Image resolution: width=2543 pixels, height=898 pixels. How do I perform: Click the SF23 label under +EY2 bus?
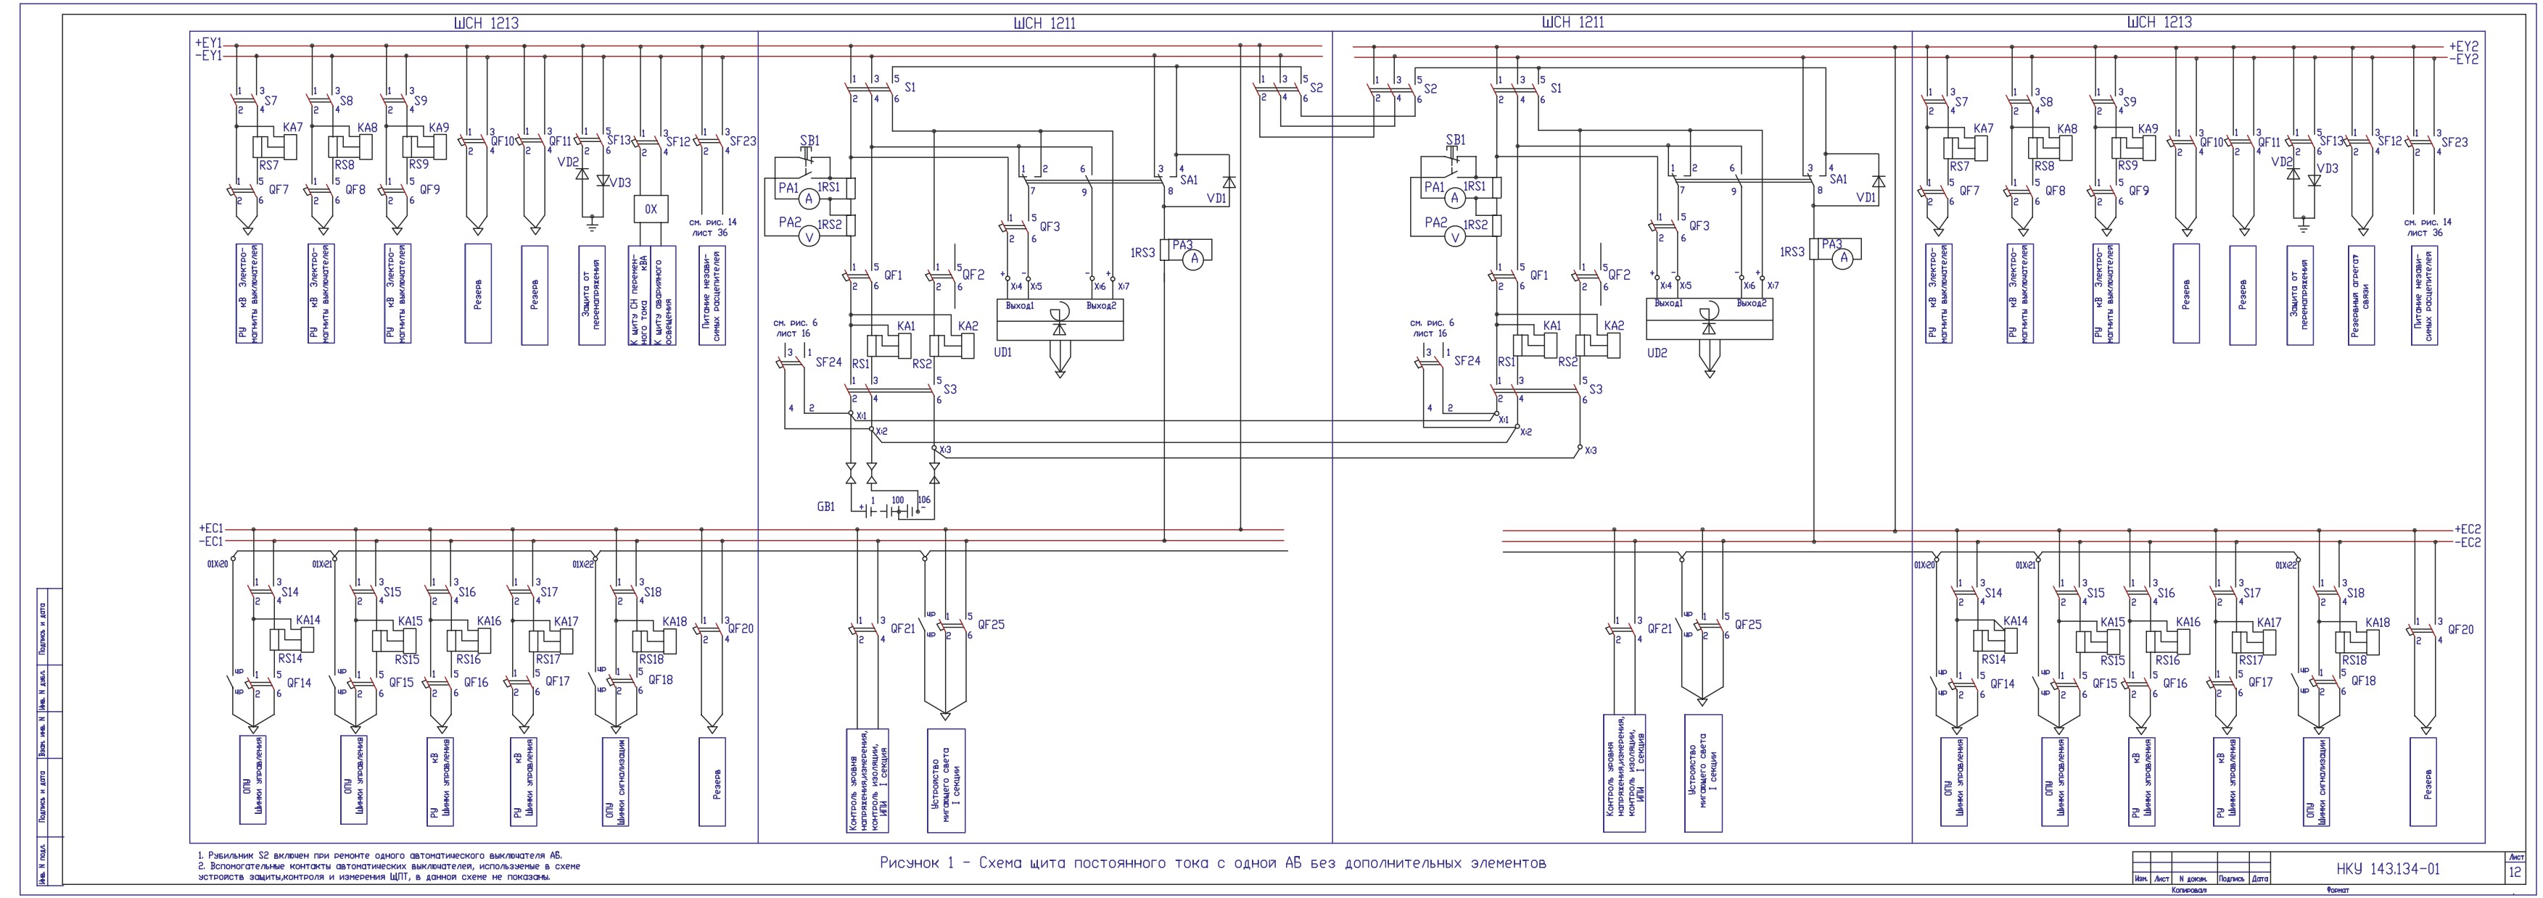2455,142
